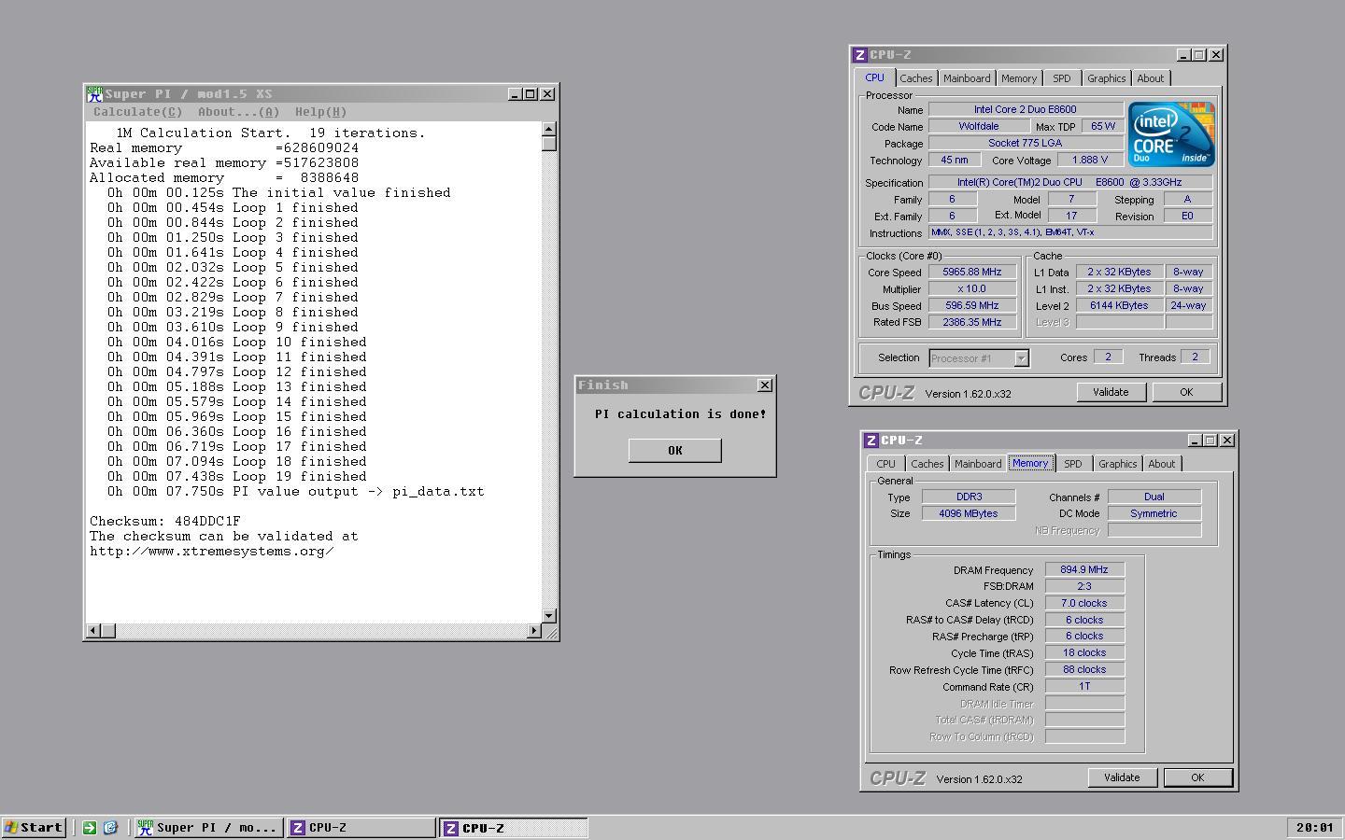Select the Mainboard tab in upper CPU-Z
Viewport: 1345px width, 840px height.
[x=967, y=78]
